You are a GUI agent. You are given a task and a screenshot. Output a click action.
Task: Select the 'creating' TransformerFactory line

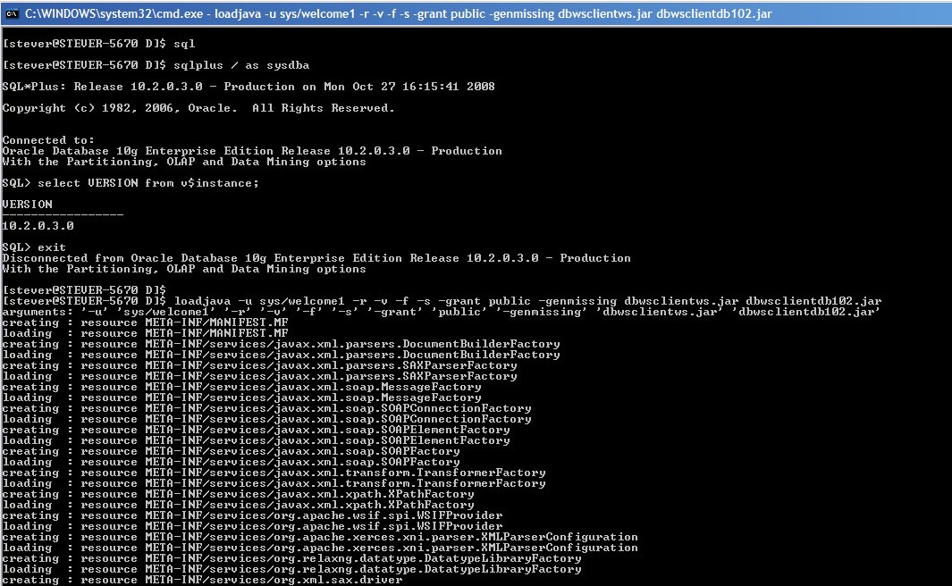tap(274, 473)
